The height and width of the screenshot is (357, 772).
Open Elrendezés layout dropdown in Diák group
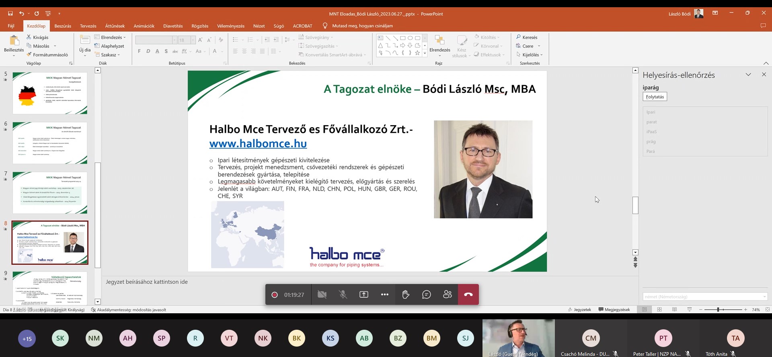pos(110,37)
